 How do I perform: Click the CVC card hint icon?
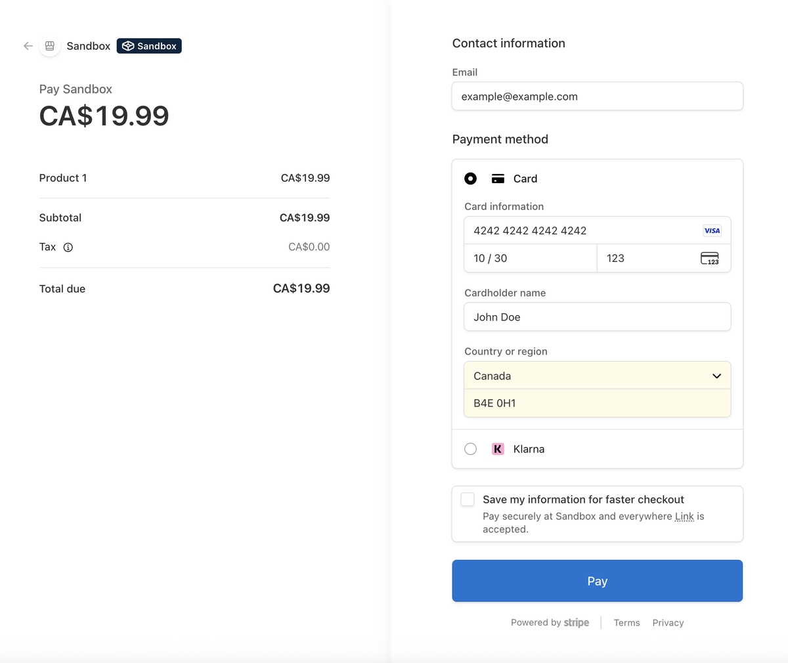coord(709,258)
